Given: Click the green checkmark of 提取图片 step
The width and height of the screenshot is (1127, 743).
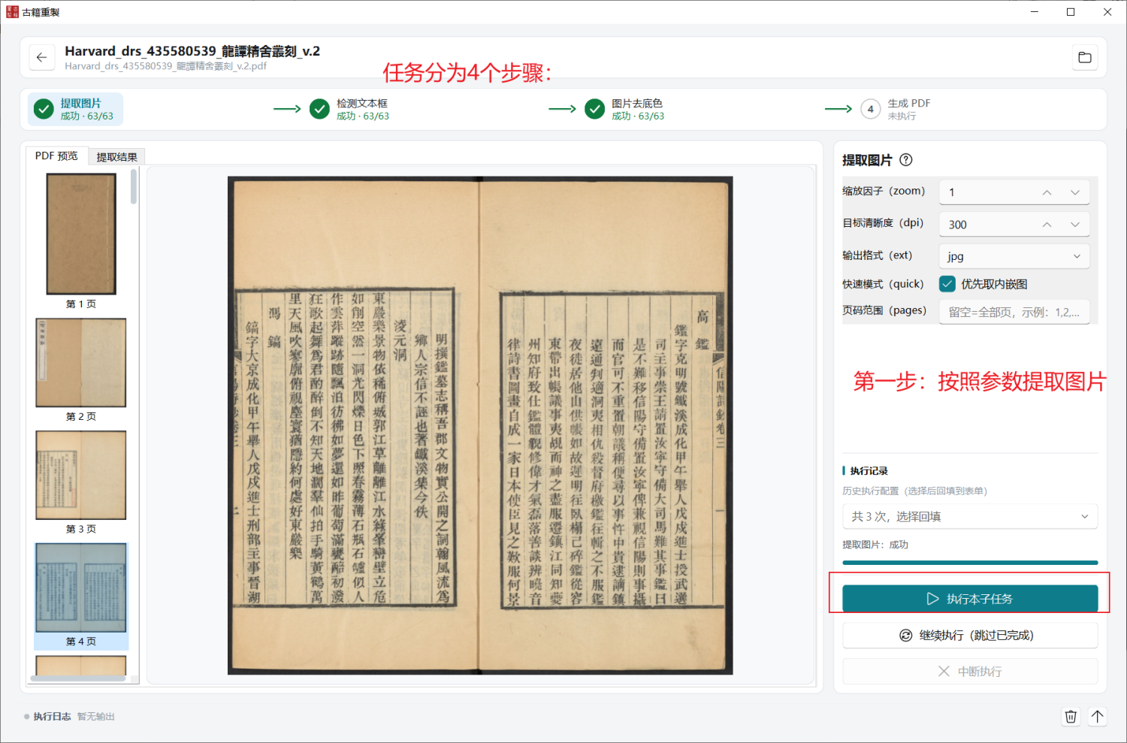Looking at the screenshot, I should (x=44, y=109).
